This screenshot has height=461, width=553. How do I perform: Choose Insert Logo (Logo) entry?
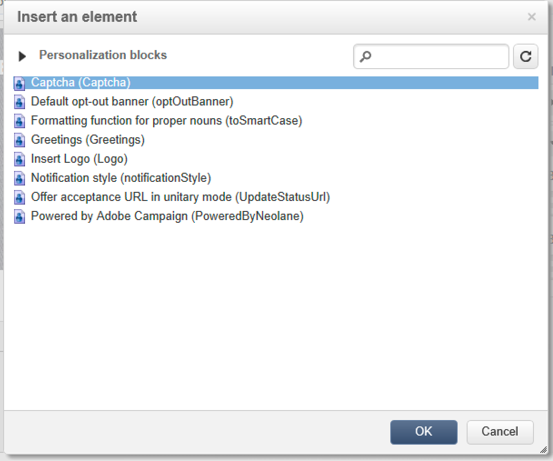tap(79, 159)
